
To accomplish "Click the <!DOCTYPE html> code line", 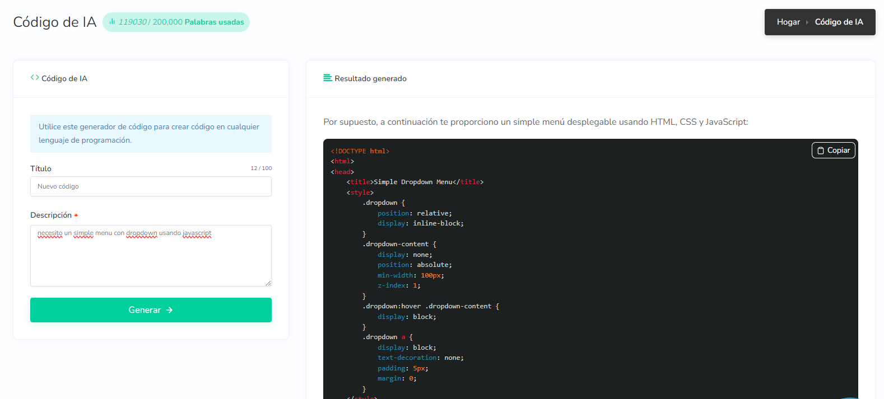I will pos(360,151).
